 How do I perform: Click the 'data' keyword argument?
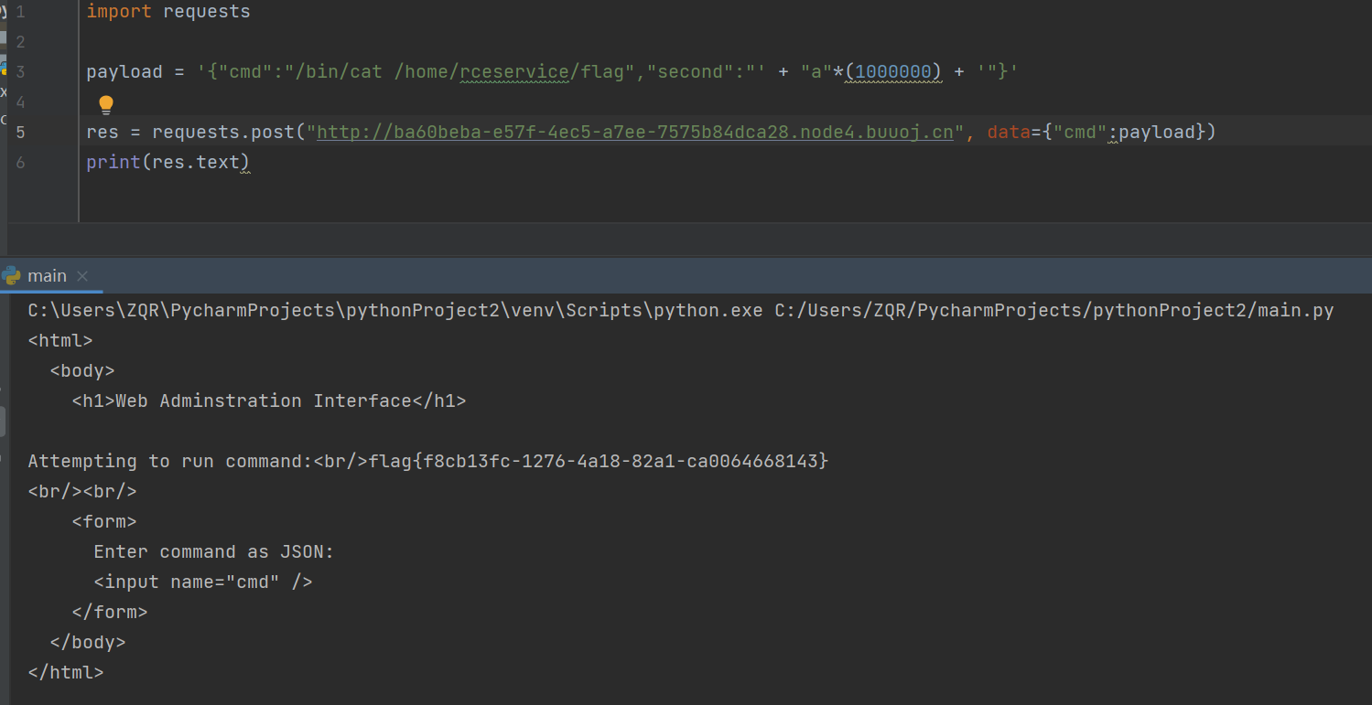coord(1009,133)
